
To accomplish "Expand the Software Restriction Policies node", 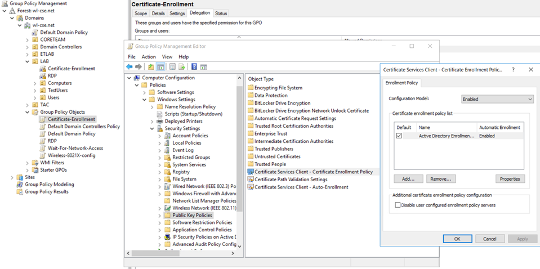I will (x=160, y=222).
